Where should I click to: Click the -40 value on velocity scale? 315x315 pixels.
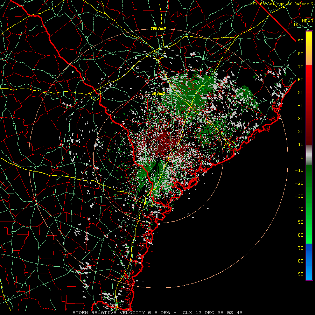tap(299, 209)
